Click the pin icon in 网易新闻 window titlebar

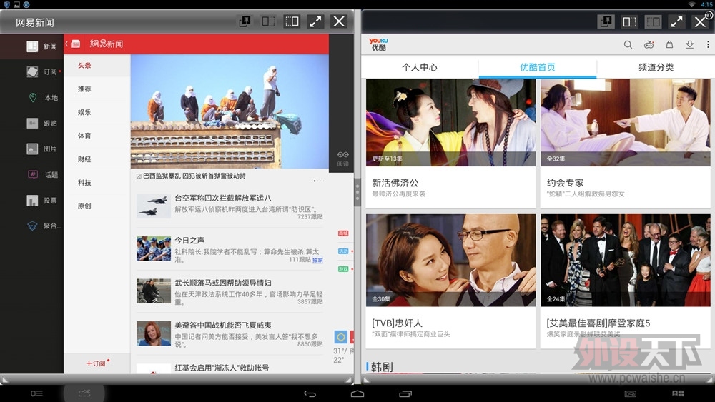click(x=245, y=21)
